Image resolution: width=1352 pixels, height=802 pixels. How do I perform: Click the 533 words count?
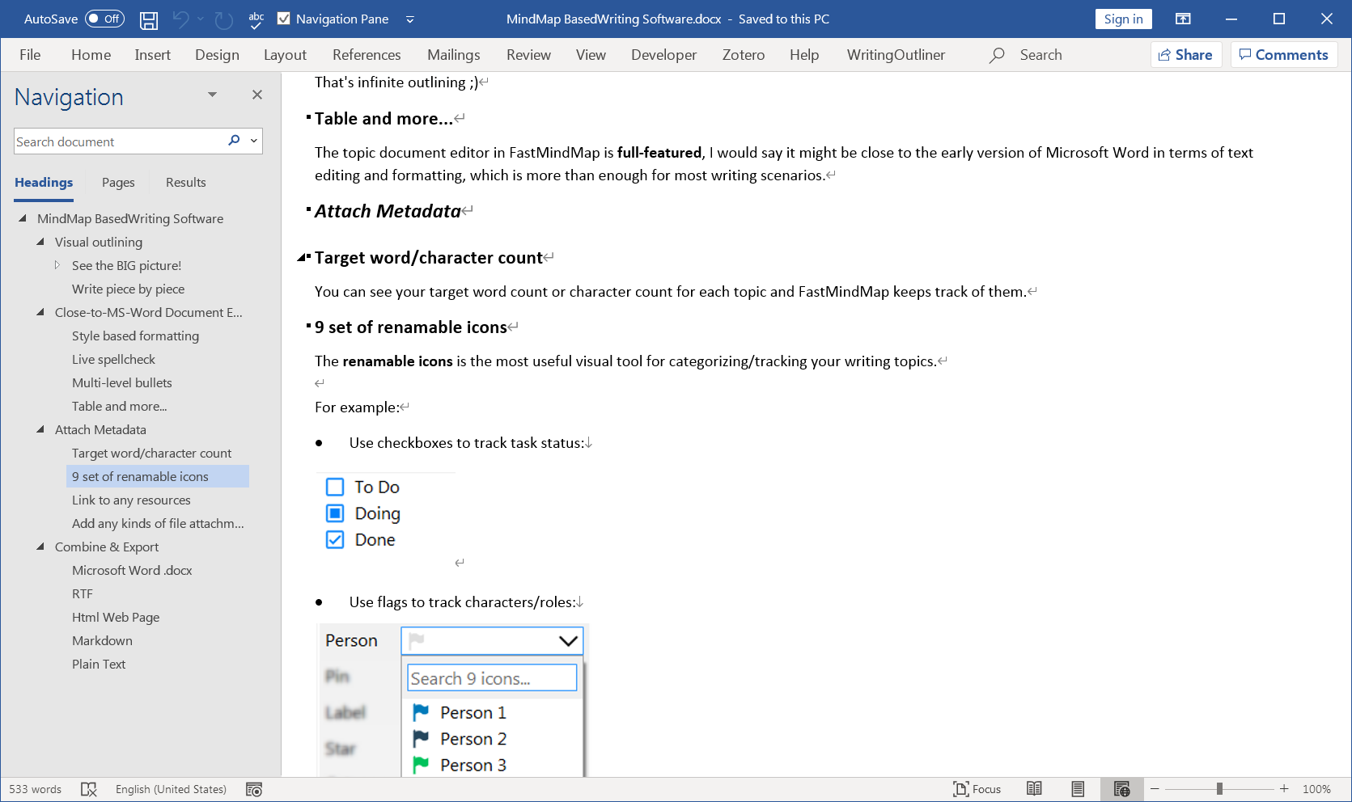point(35,789)
